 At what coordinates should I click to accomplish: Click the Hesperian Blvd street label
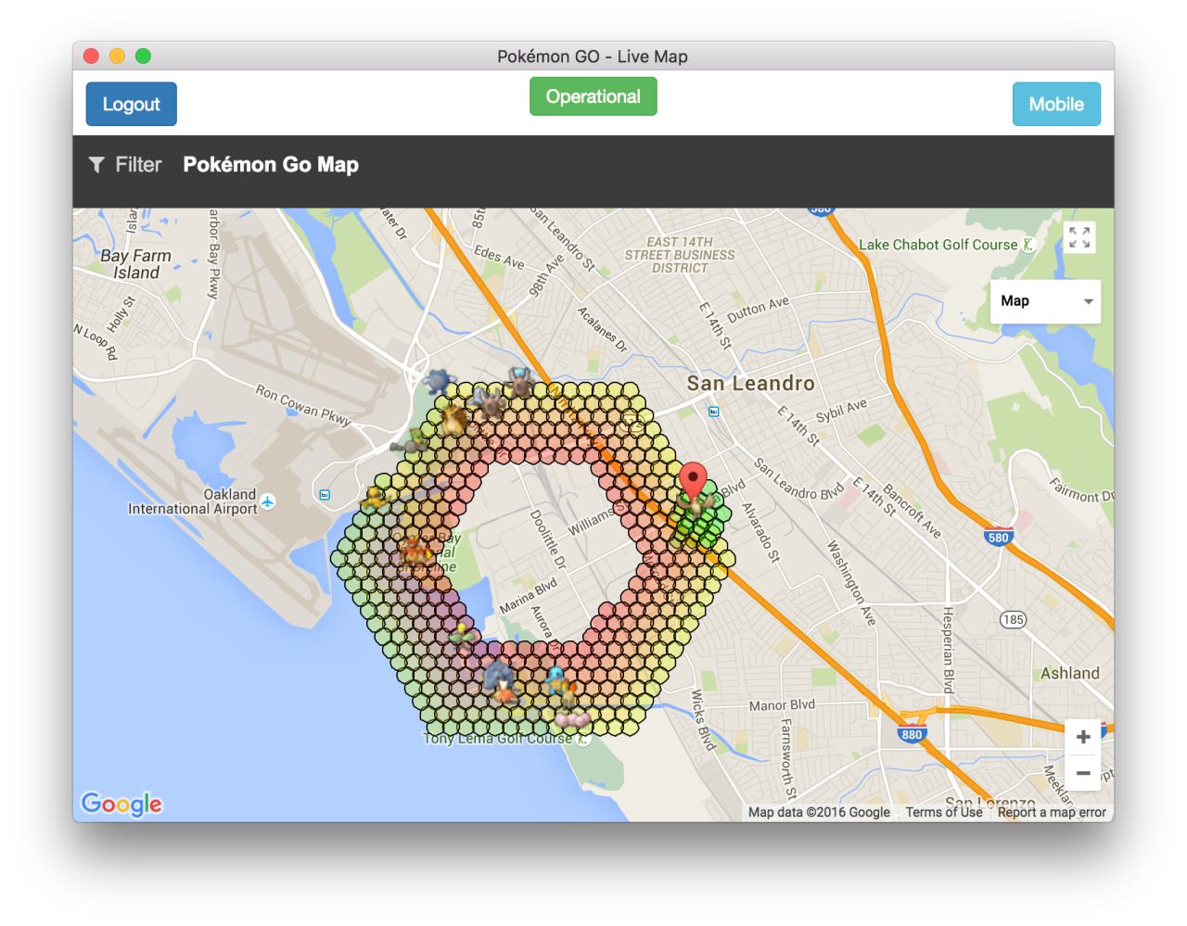coord(948,650)
